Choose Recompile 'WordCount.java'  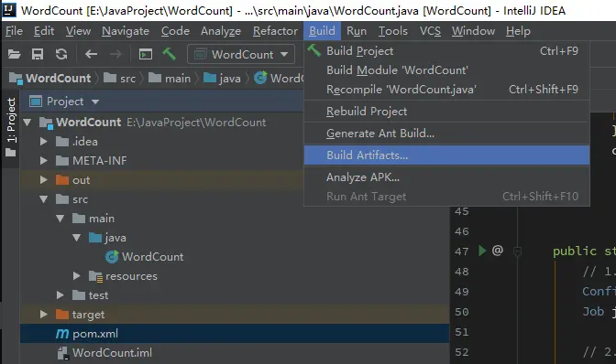point(446,90)
